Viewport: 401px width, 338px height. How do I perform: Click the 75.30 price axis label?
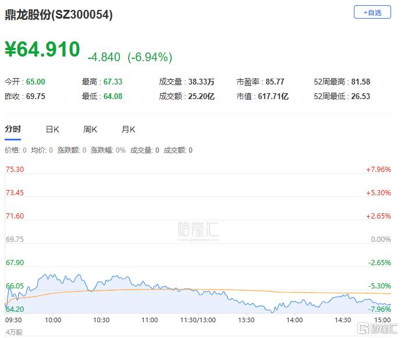15,169
